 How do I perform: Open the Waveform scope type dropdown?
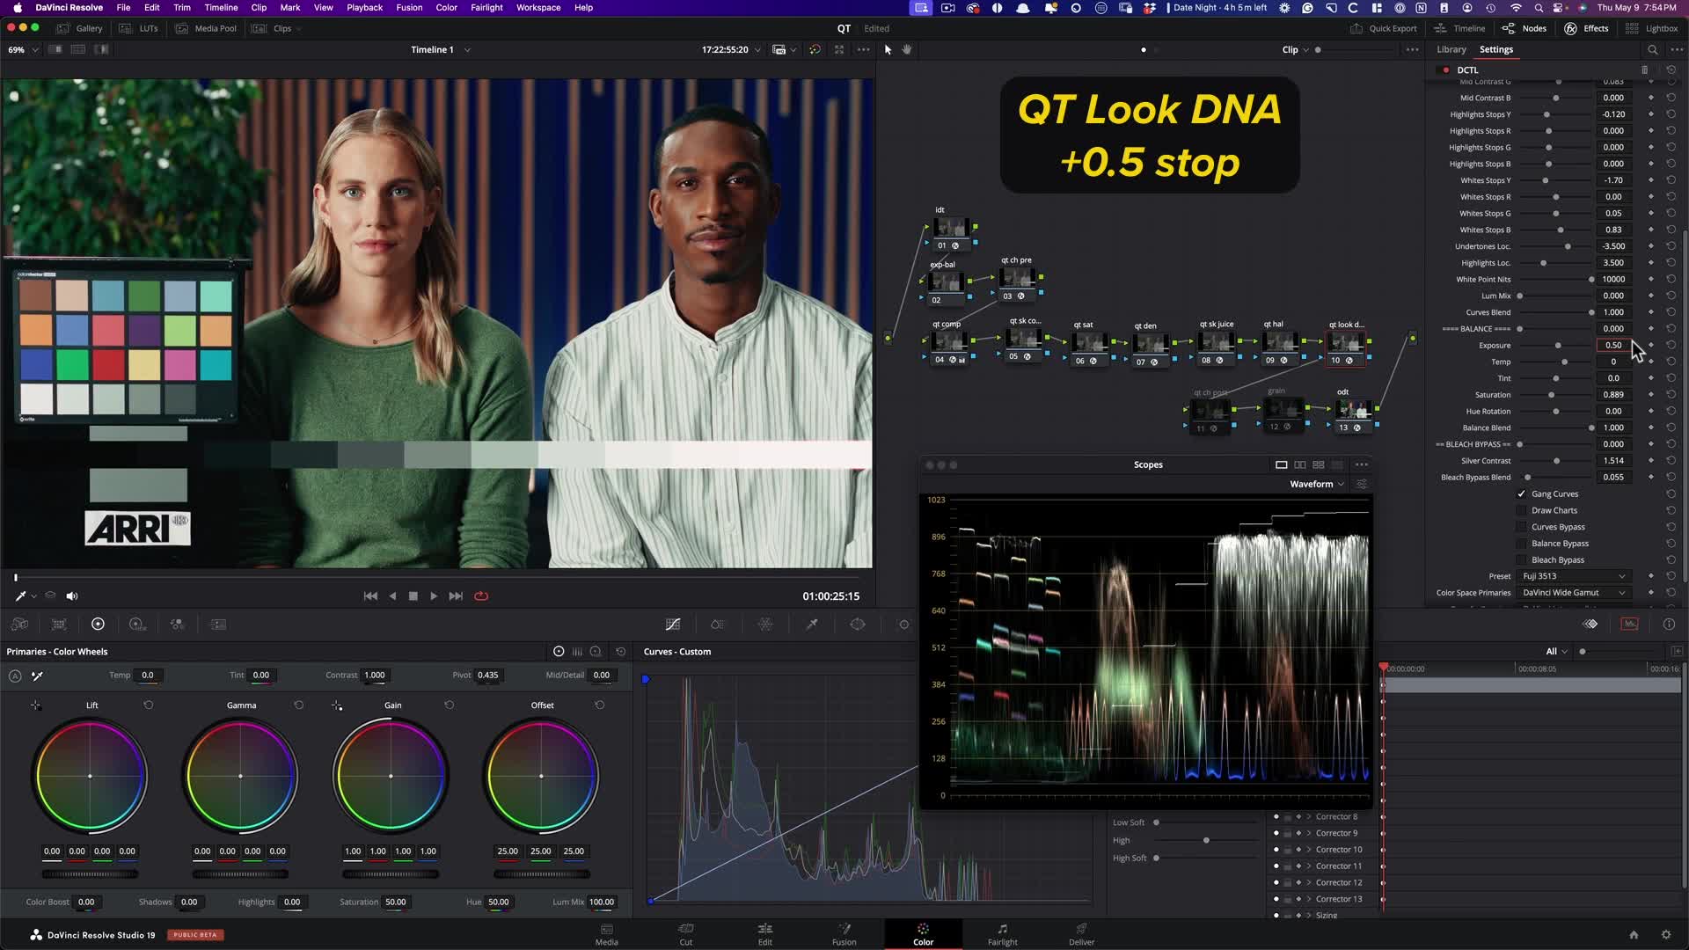point(1317,485)
